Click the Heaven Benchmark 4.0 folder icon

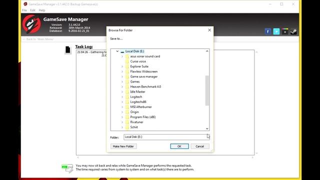[x=127, y=86]
